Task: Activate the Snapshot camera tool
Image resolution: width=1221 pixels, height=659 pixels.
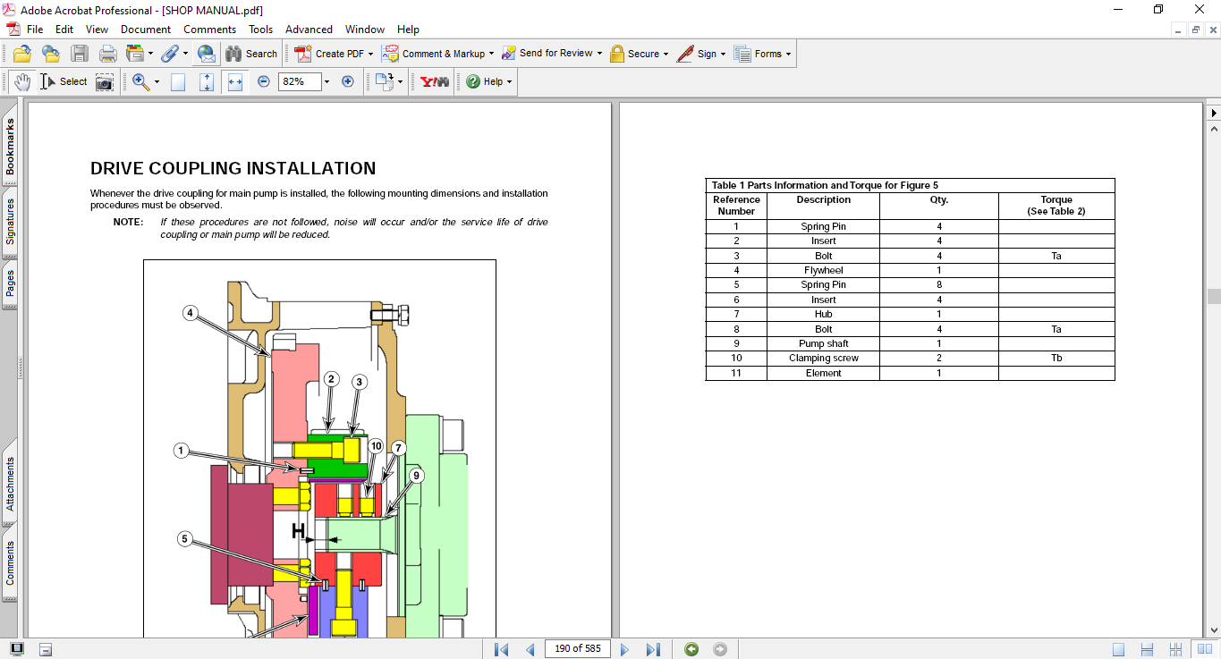Action: (x=105, y=81)
